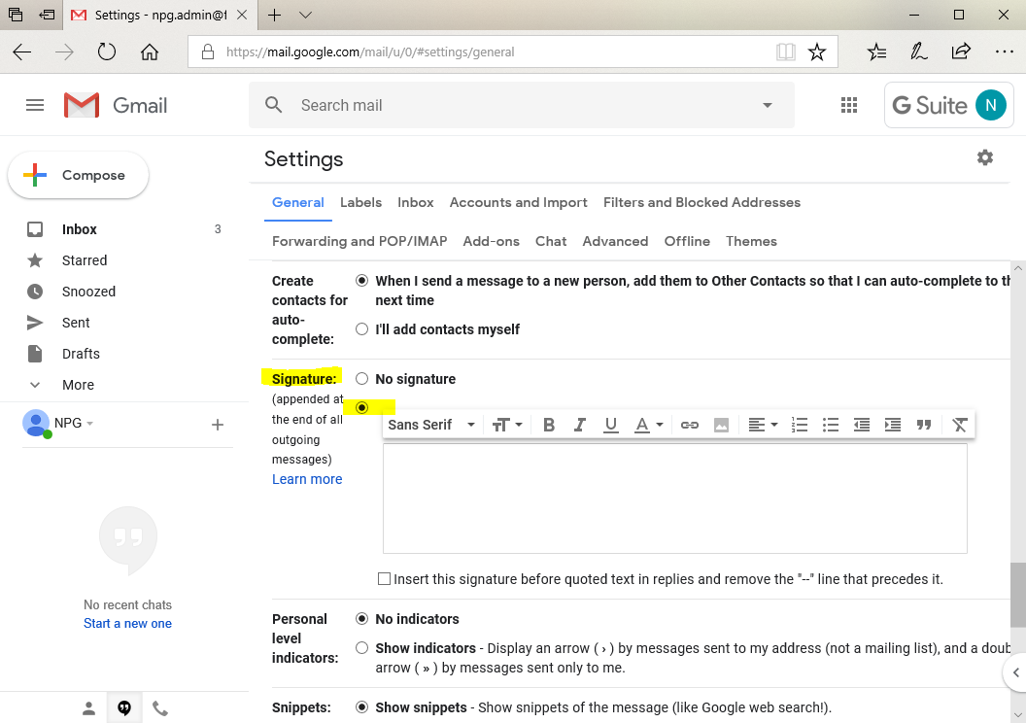
Task: Click the add notes pen icon
Action: click(x=919, y=52)
